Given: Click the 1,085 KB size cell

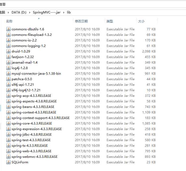Looking at the screenshot, I should click(x=149, y=123).
